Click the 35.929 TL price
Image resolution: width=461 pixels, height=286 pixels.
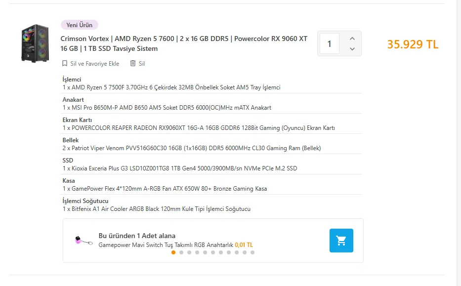coord(413,44)
